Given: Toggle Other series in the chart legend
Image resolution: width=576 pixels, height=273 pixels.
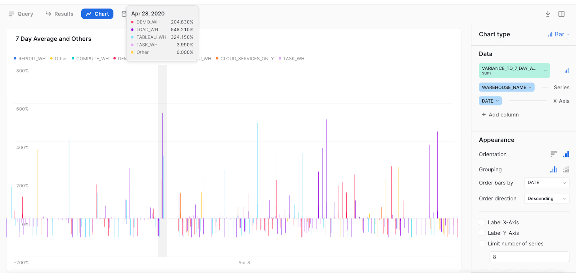Looking at the screenshot, I should point(58,58).
